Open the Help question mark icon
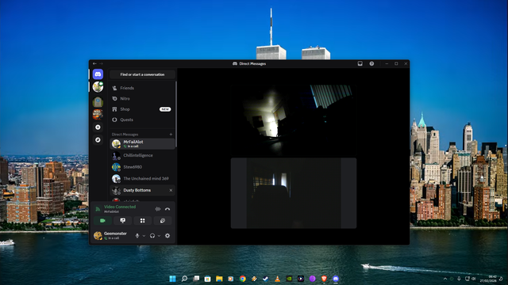The image size is (508, 285). tap(371, 63)
